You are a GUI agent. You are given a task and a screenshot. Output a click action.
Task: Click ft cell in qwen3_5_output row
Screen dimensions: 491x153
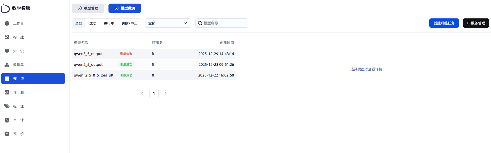153,54
